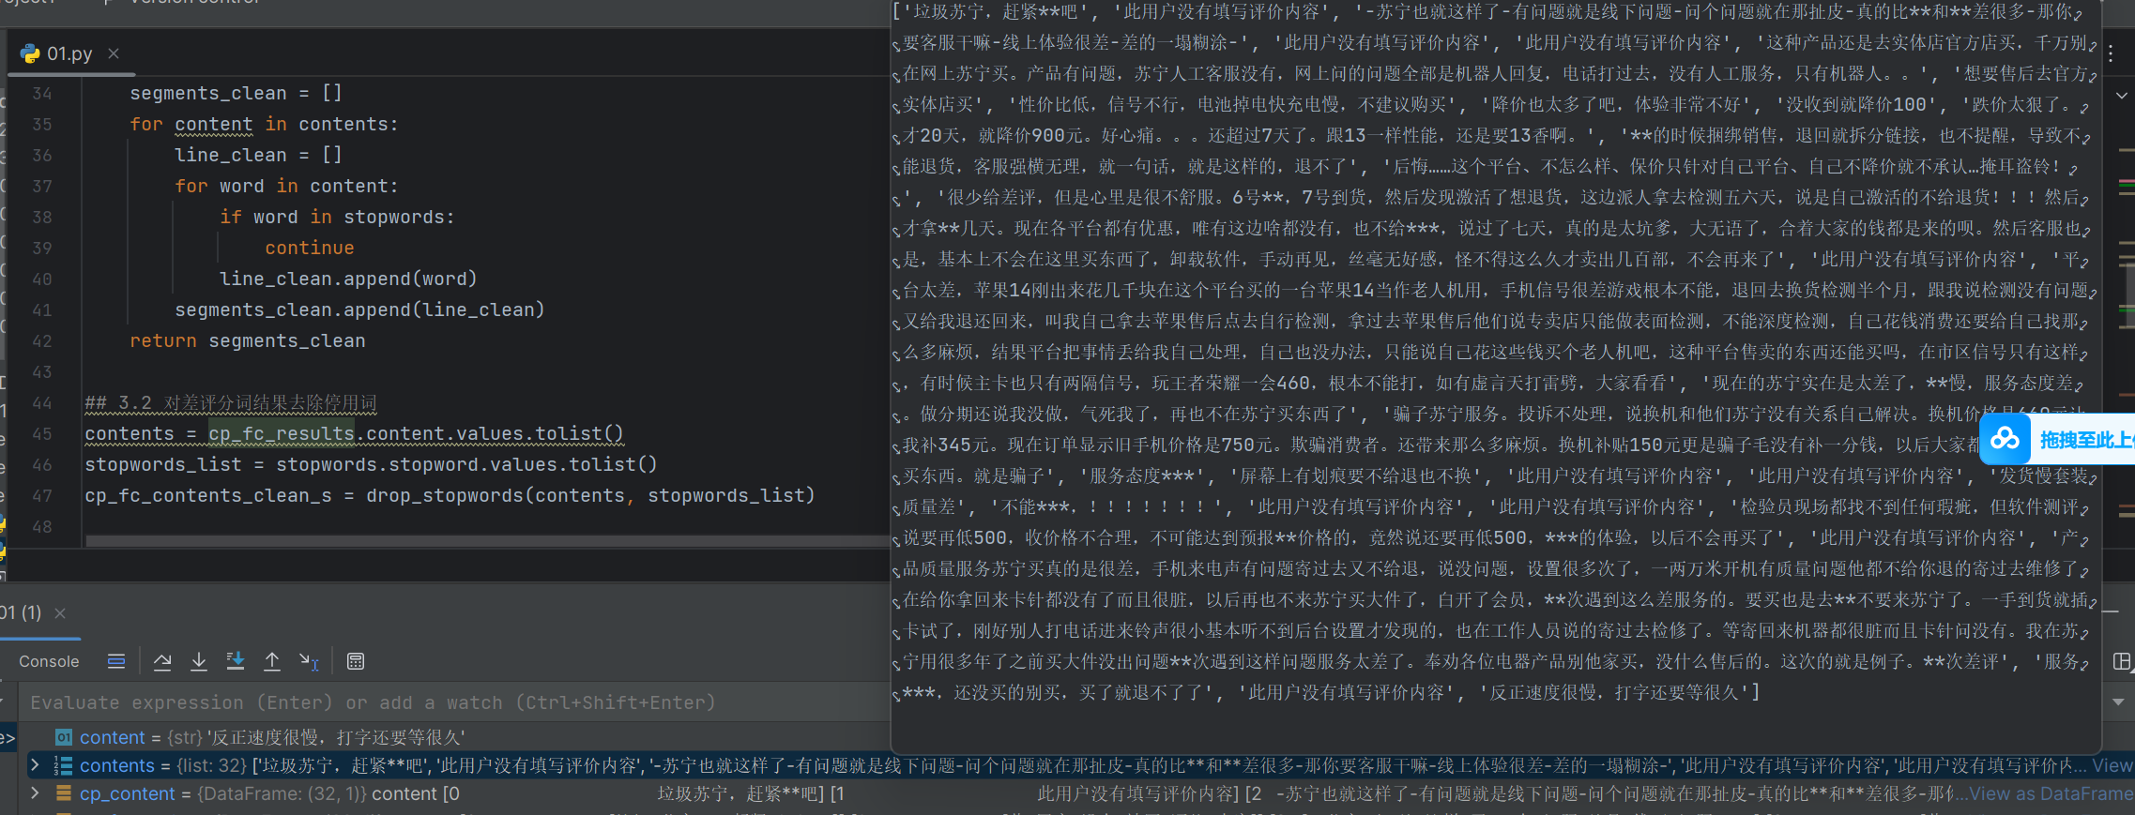
Task: Click the str type icon beside content
Action: [x=64, y=737]
